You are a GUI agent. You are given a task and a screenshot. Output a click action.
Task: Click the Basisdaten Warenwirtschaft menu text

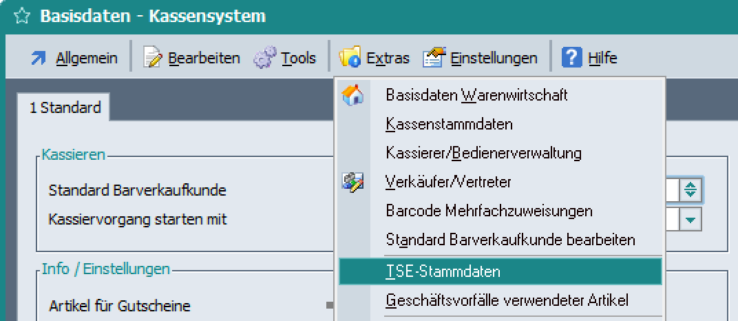point(476,95)
